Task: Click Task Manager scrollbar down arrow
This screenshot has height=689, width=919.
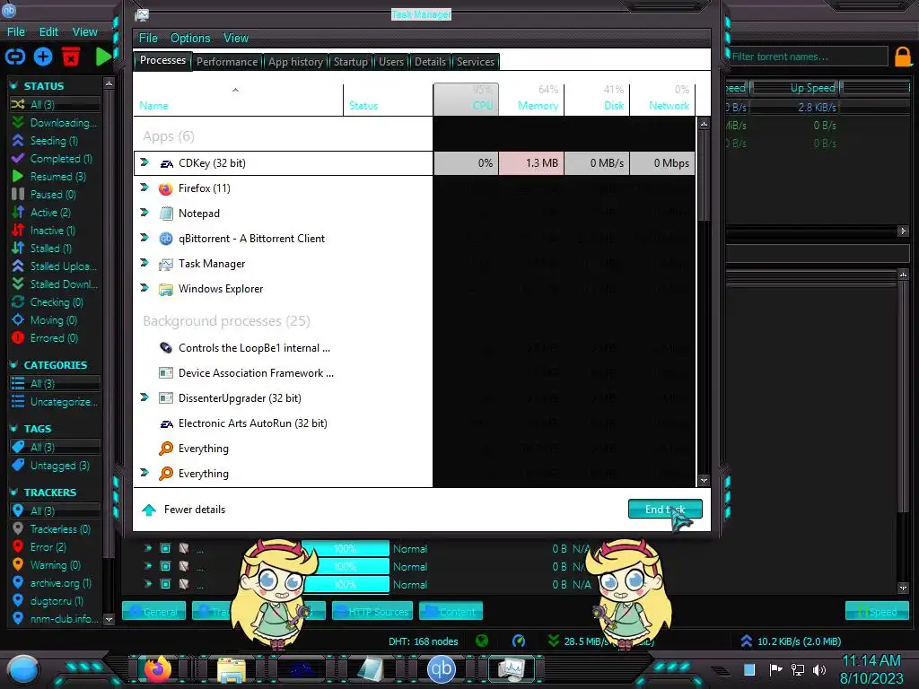Action: coord(704,481)
